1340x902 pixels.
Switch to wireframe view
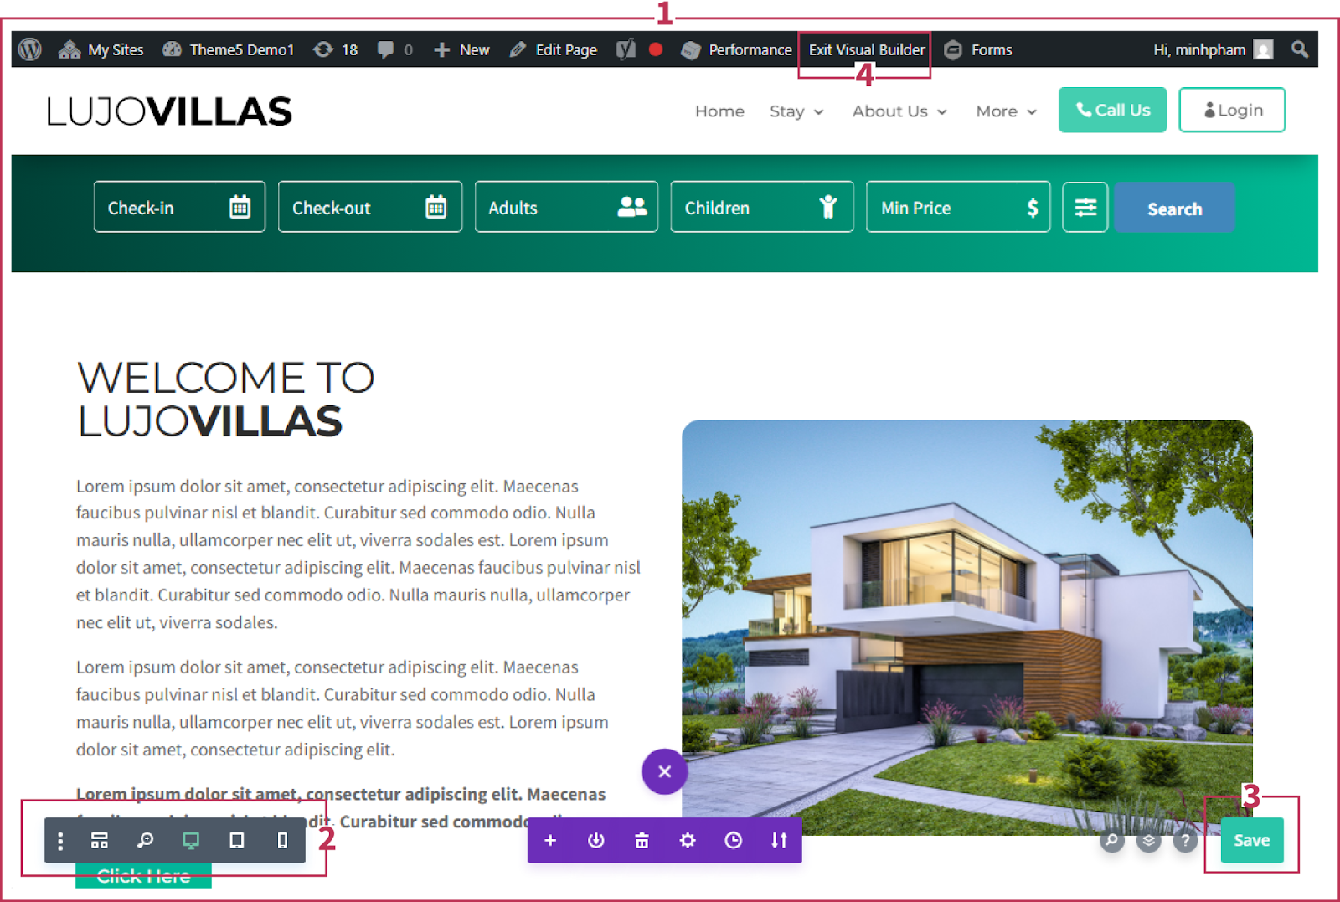click(x=100, y=840)
